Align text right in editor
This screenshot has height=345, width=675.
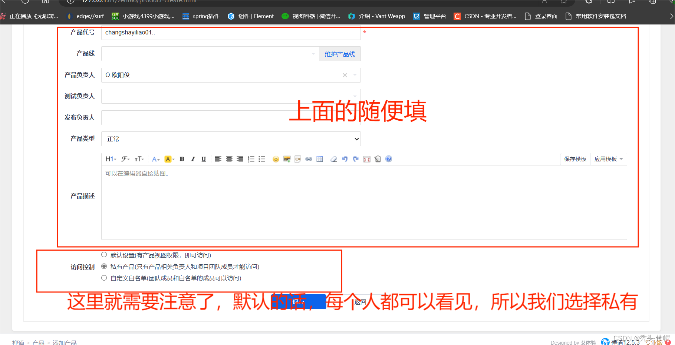click(240, 159)
